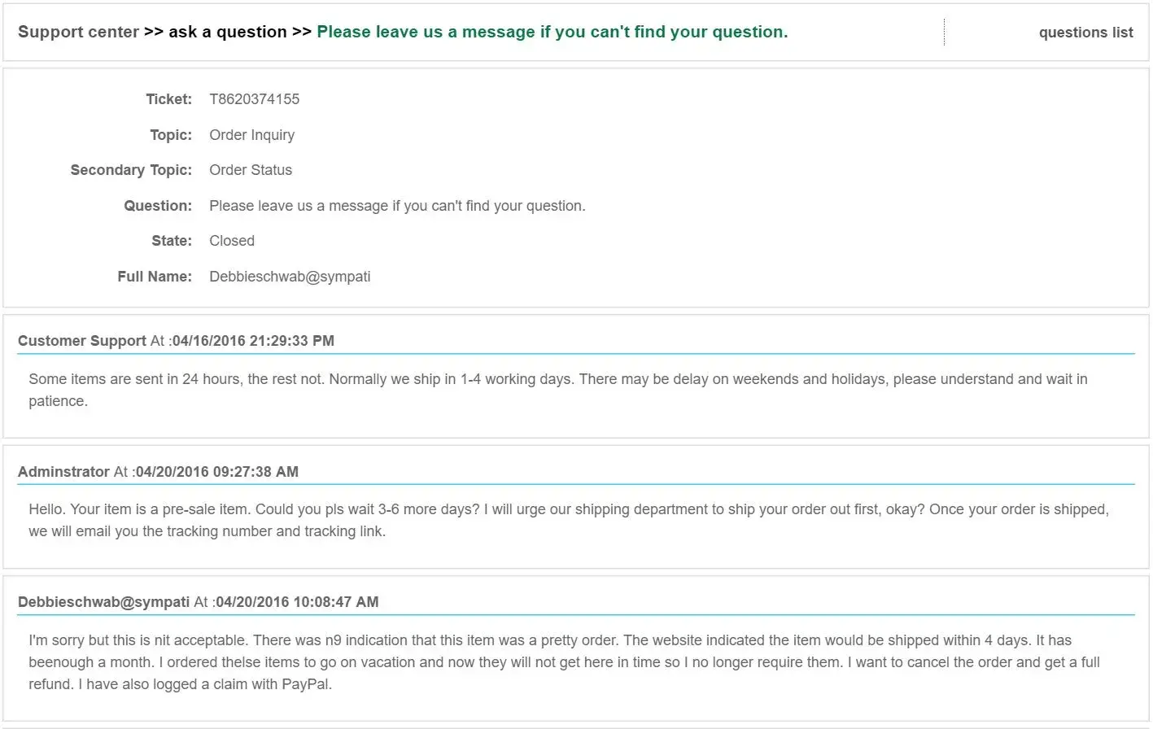Click the Support center breadcrumb link

78,32
